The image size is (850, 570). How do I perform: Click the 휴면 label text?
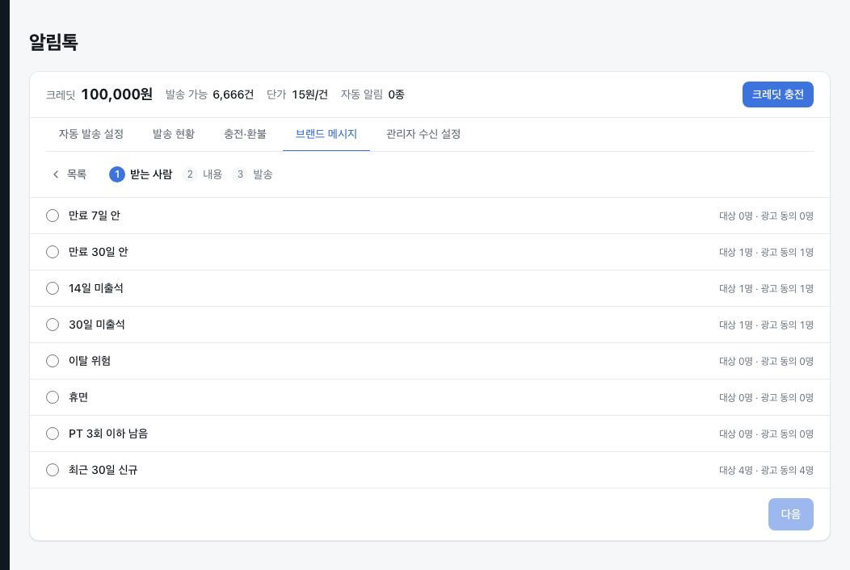point(78,397)
